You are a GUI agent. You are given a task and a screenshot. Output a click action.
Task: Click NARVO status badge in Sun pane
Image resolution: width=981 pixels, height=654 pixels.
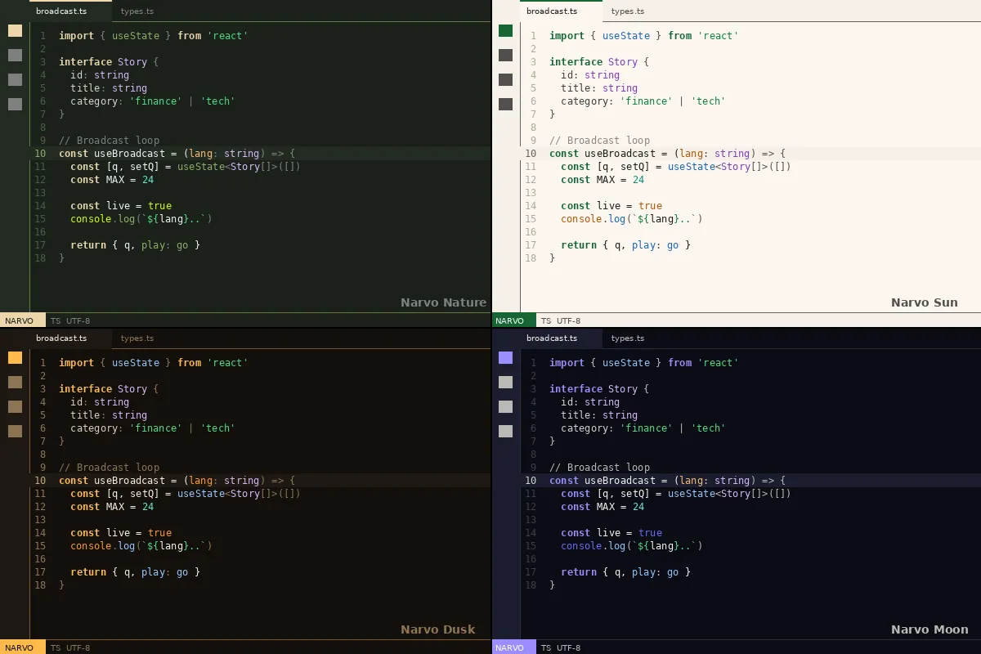point(513,320)
